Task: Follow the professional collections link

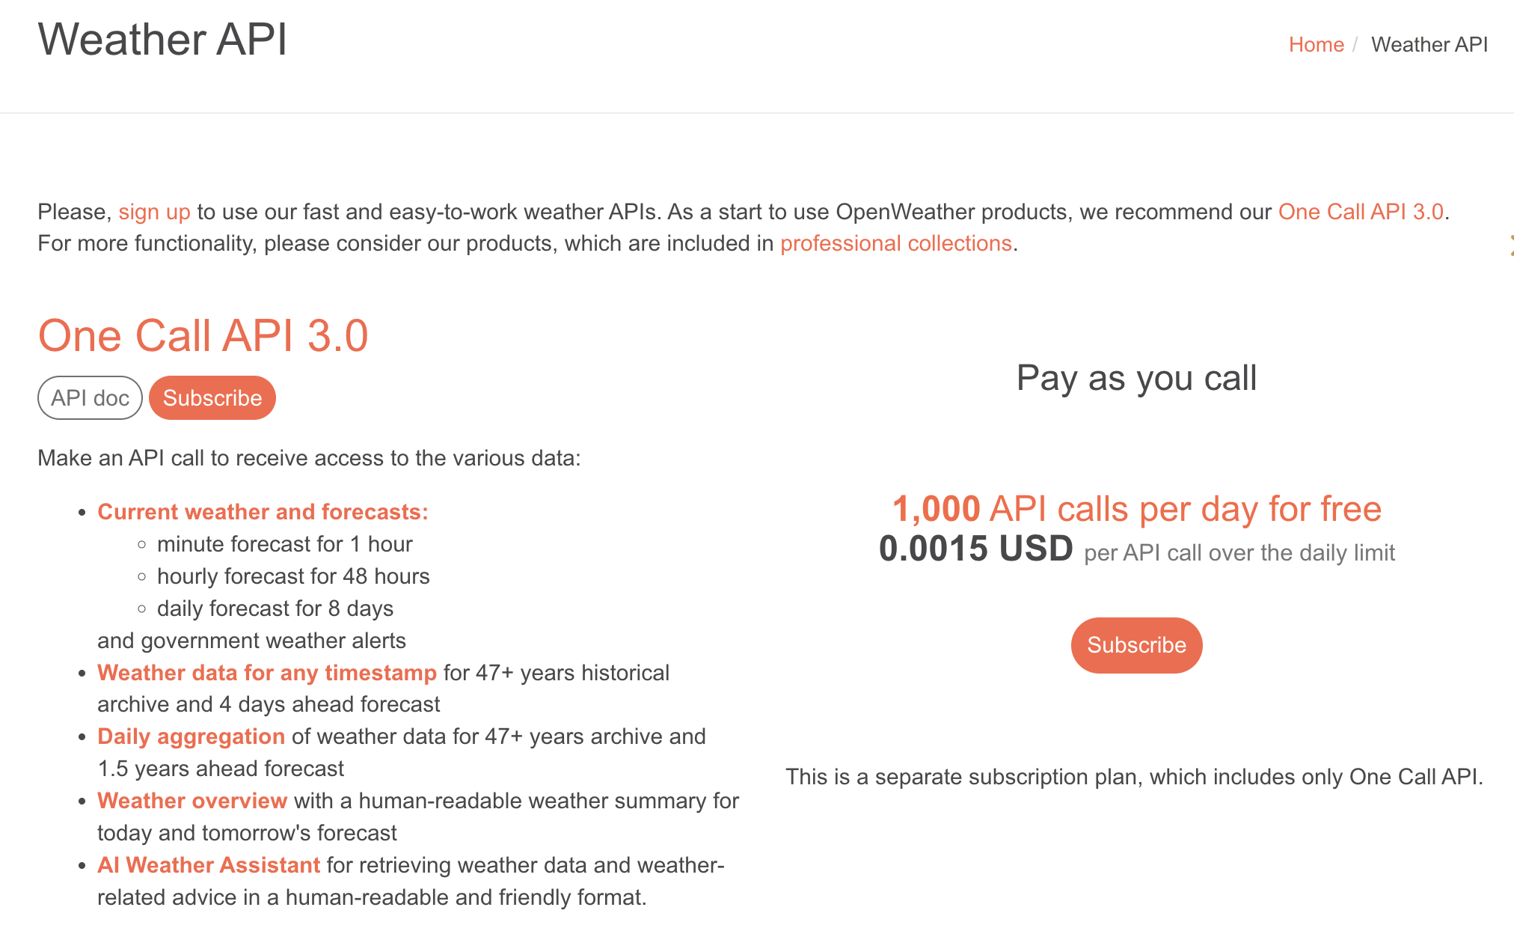Action: point(895,243)
